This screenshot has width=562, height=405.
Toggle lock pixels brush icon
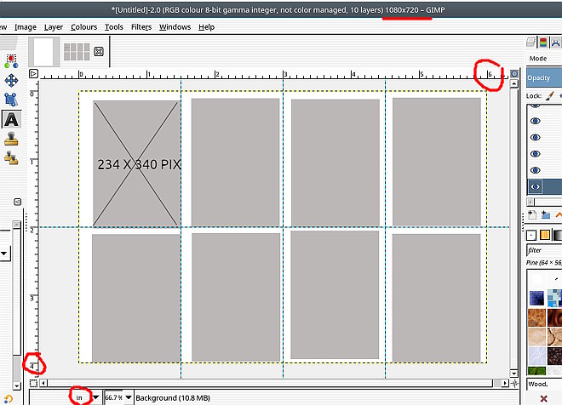point(550,95)
